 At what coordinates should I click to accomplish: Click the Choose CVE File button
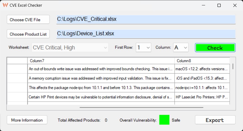point(28,20)
